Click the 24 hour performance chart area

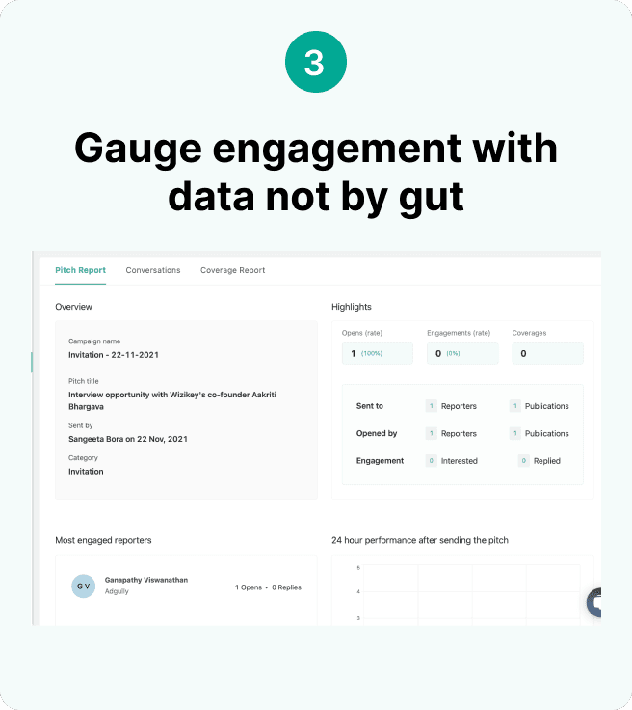(462, 593)
